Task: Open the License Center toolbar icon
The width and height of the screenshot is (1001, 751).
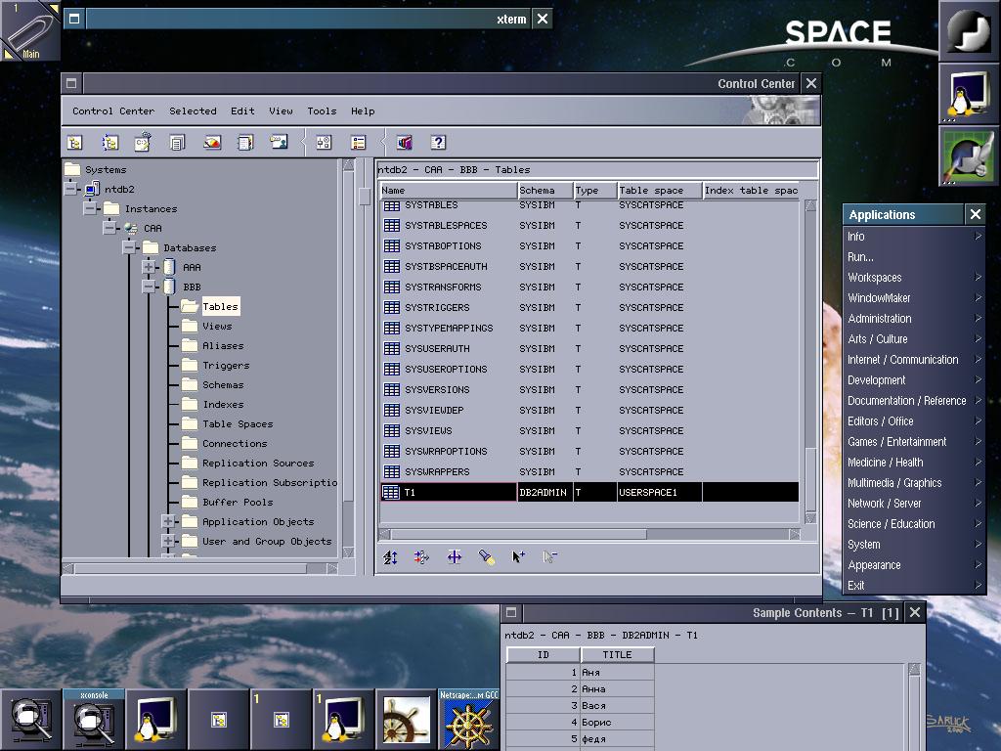Action: click(x=279, y=142)
